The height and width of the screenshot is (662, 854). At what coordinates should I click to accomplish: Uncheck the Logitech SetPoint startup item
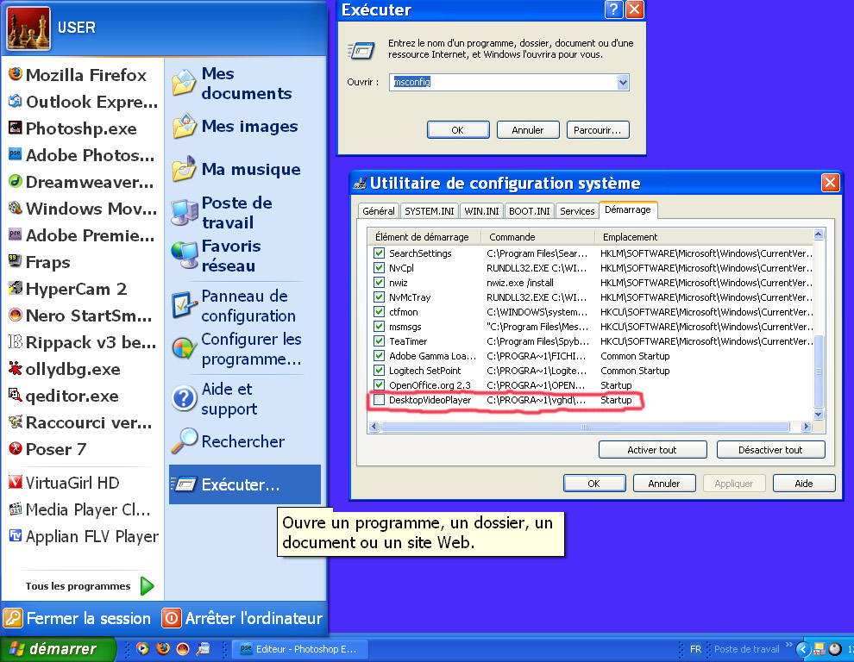379,371
